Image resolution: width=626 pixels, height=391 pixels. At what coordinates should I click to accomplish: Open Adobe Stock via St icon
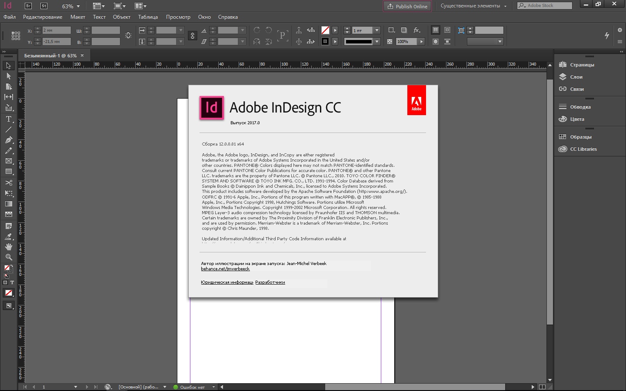coord(44,6)
